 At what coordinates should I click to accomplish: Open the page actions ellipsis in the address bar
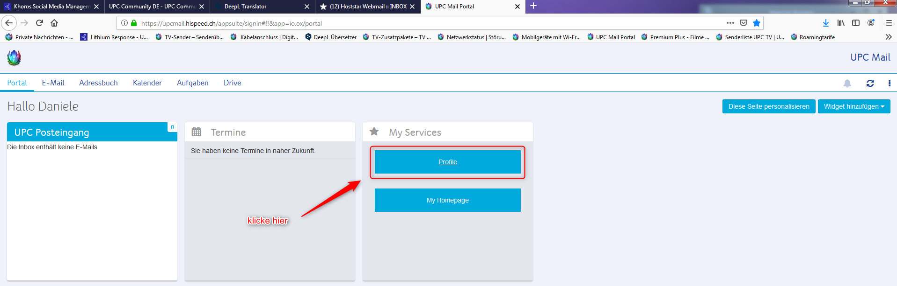(730, 23)
